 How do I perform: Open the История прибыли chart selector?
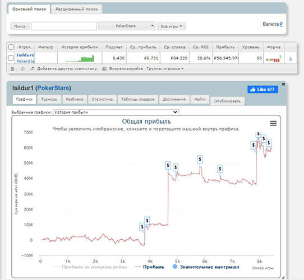[116, 112]
